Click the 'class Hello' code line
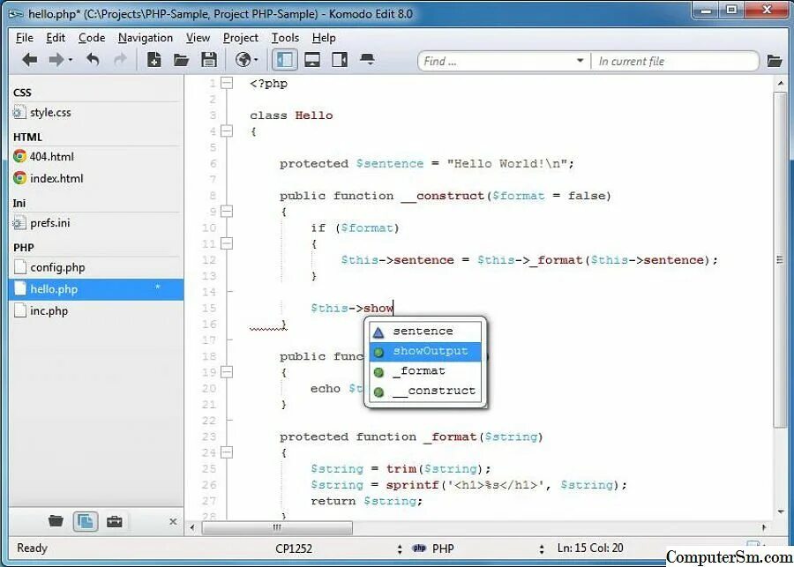Viewport: 794px width, 567px height. coord(291,116)
